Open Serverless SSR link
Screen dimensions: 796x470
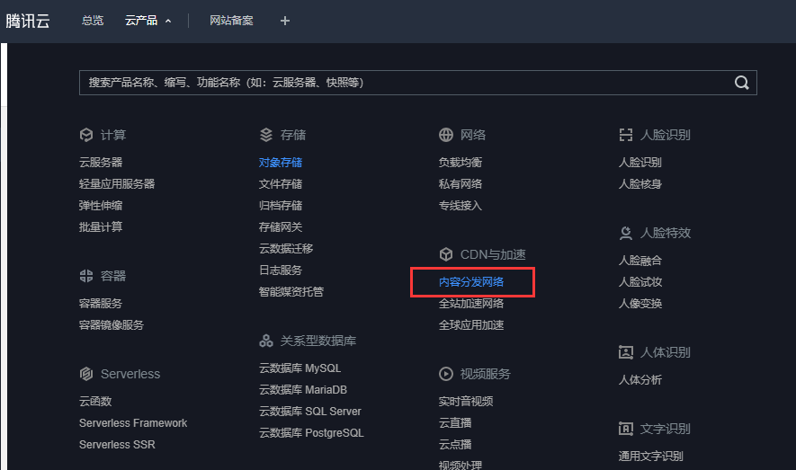click(x=117, y=445)
